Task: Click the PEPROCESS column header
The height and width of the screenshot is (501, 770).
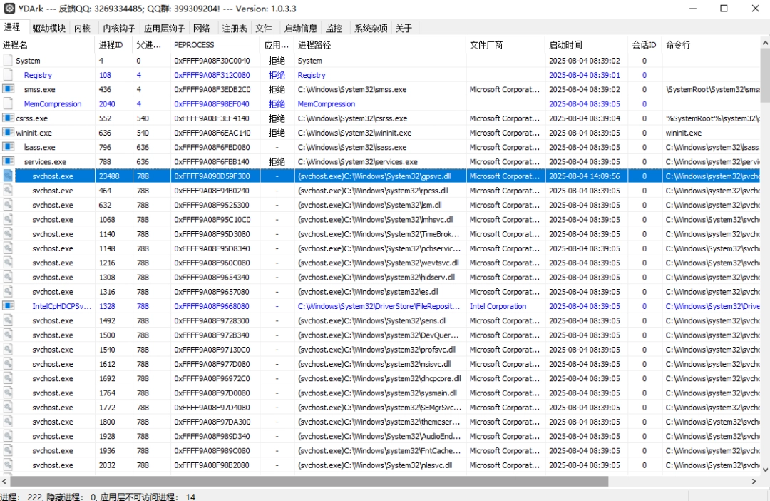Action: coord(194,45)
